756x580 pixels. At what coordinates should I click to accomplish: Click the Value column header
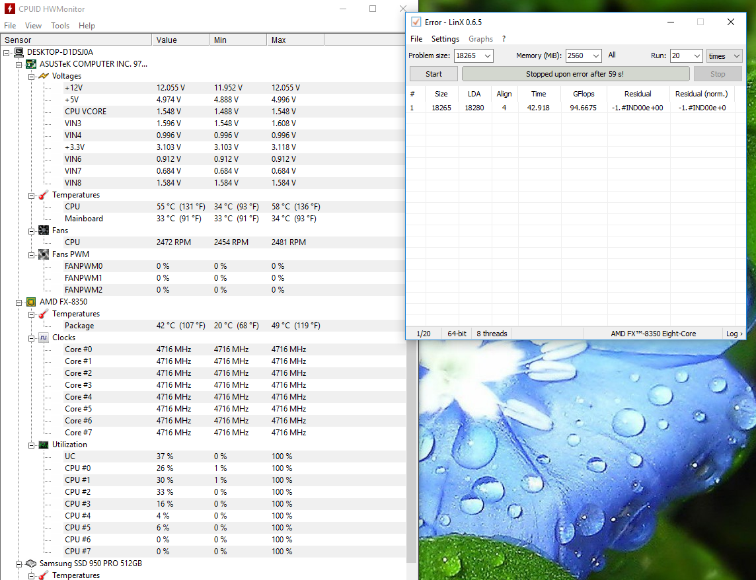point(180,40)
